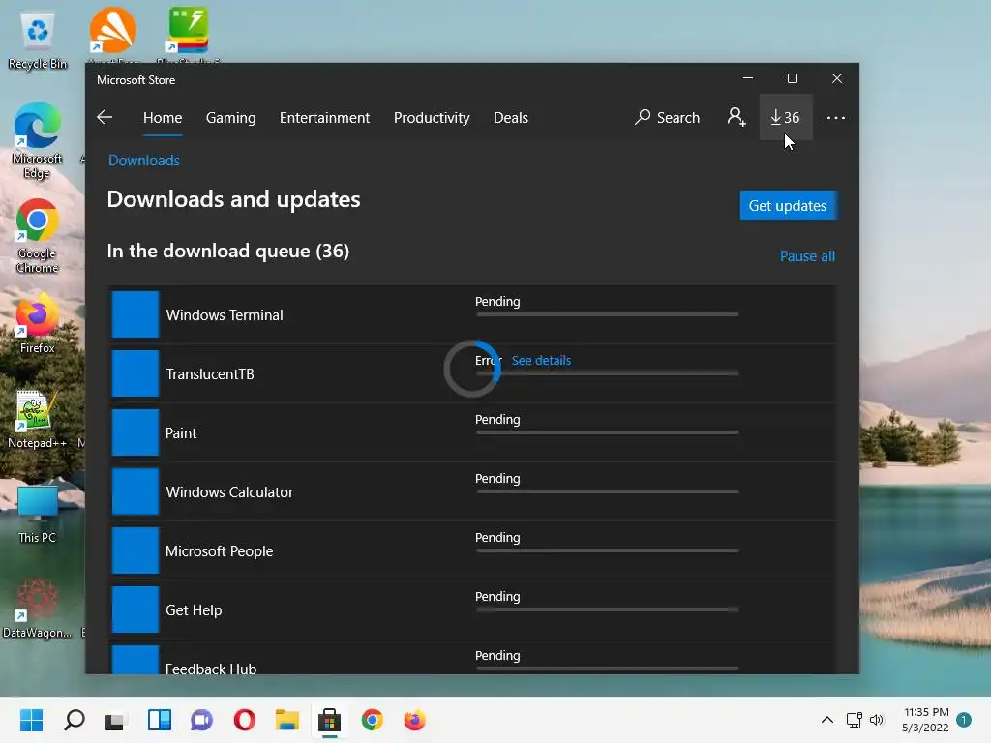Click the Windows Calculator progress bar
991x743 pixels.
click(608, 490)
